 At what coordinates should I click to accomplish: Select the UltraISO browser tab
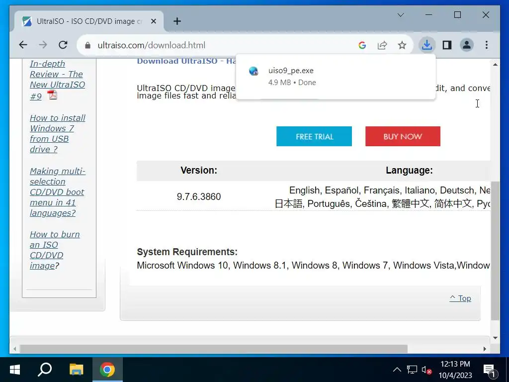(89, 21)
